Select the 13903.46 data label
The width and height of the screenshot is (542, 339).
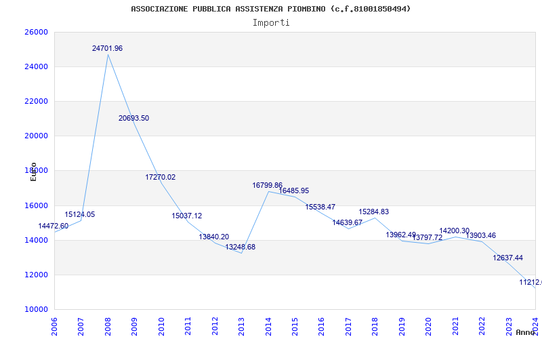click(481, 235)
